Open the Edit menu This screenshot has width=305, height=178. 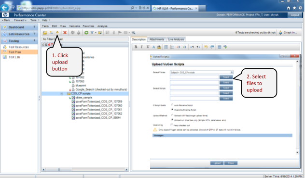55,26
